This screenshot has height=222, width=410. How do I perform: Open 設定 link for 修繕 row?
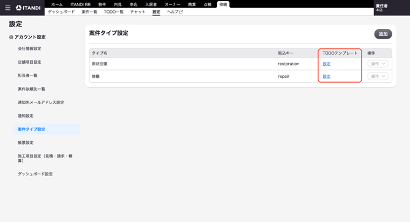tap(326, 77)
